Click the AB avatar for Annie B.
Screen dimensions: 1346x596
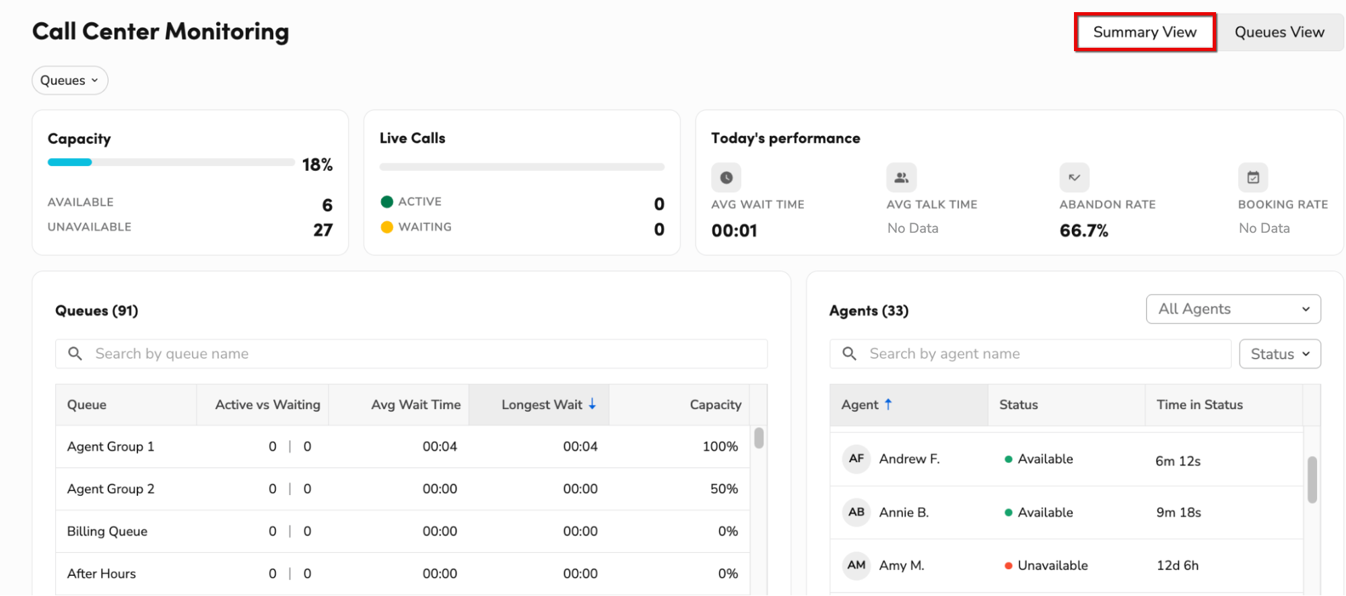click(x=856, y=512)
